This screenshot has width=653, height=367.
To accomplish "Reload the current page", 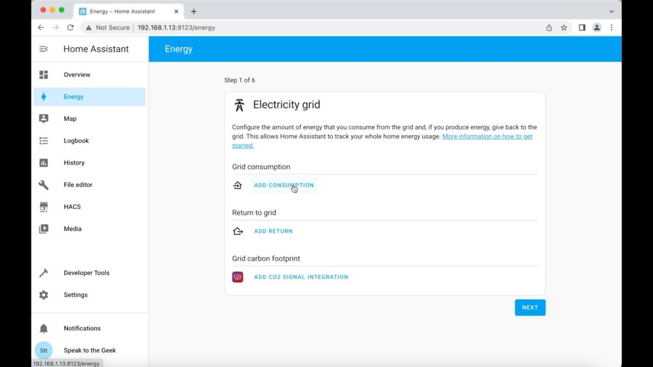I will (x=70, y=27).
